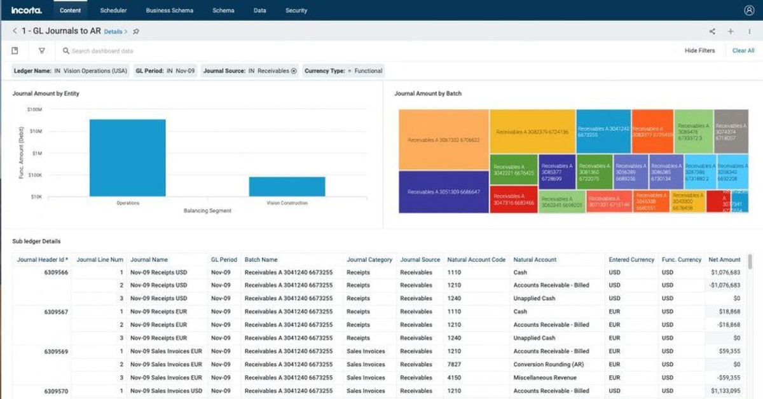Open the Content tab

tap(70, 10)
